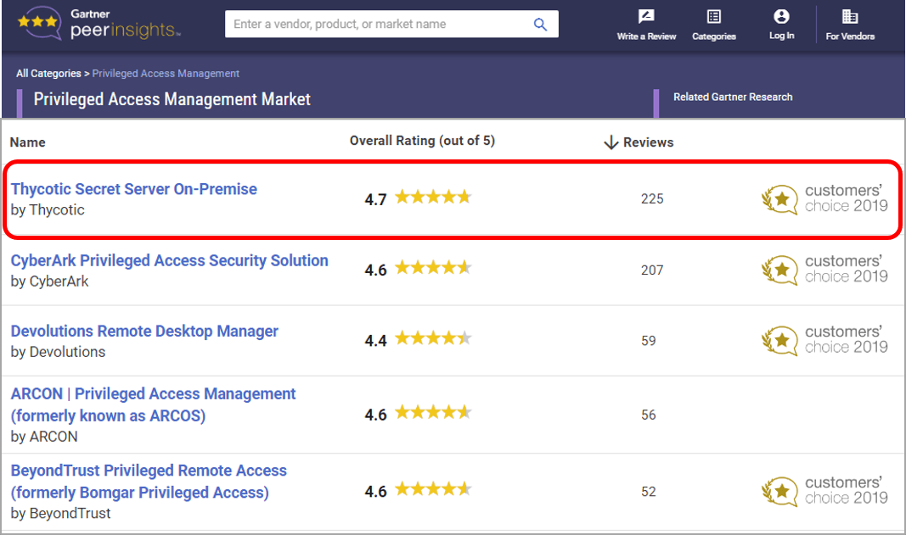
Task: Open the Categories menu
Action: tap(713, 25)
